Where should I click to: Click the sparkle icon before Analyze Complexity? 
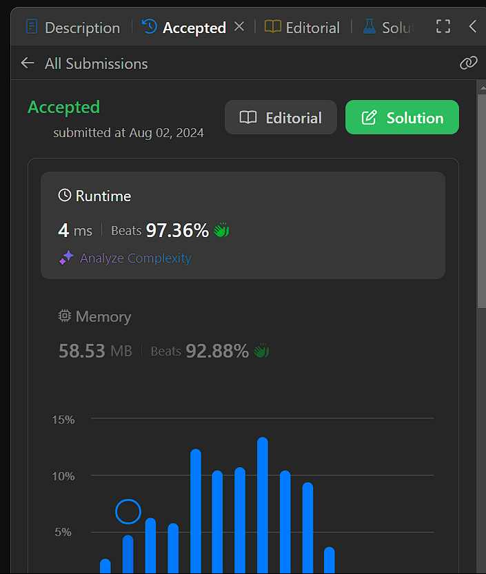pos(66,258)
